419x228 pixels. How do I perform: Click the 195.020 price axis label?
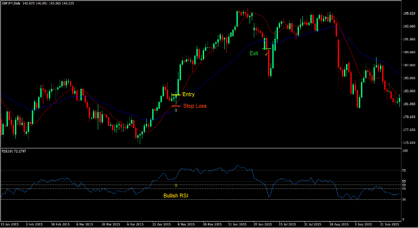pos(409,13)
